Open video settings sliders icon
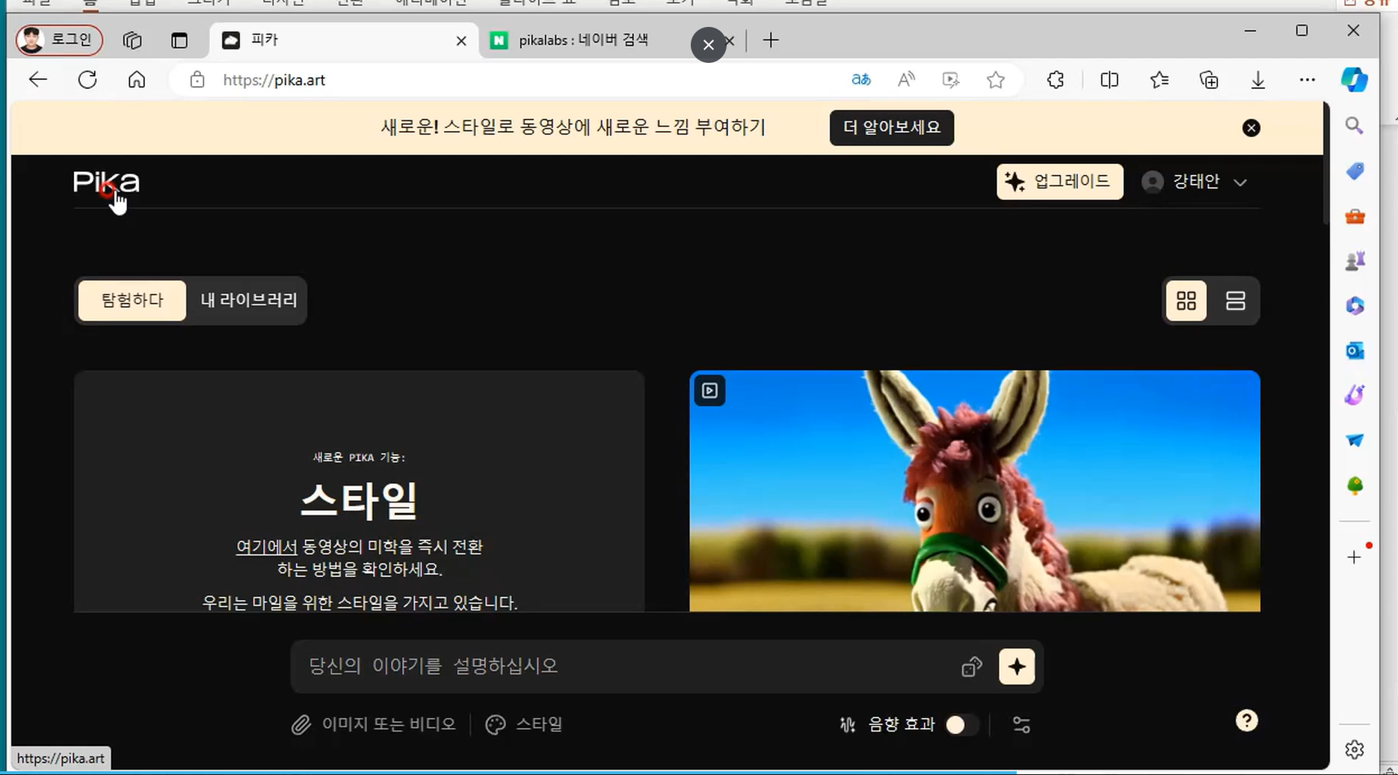 tap(1021, 725)
